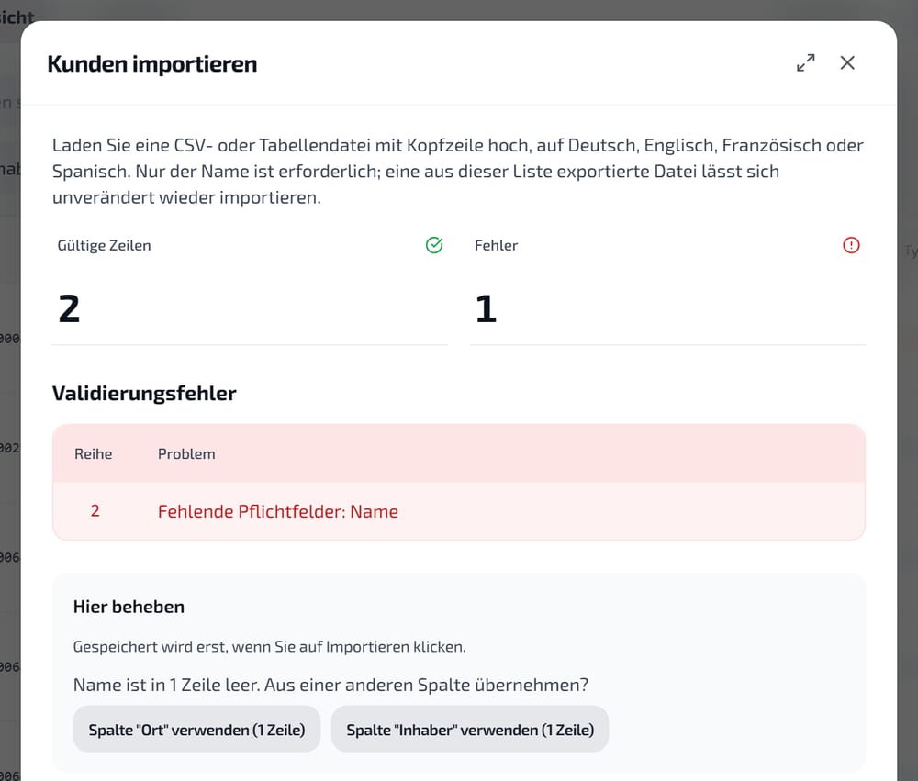Click the note "Gespeichert wird erst, wenn Sie auf Importieren klicken."
918x781 pixels.
tap(269, 647)
